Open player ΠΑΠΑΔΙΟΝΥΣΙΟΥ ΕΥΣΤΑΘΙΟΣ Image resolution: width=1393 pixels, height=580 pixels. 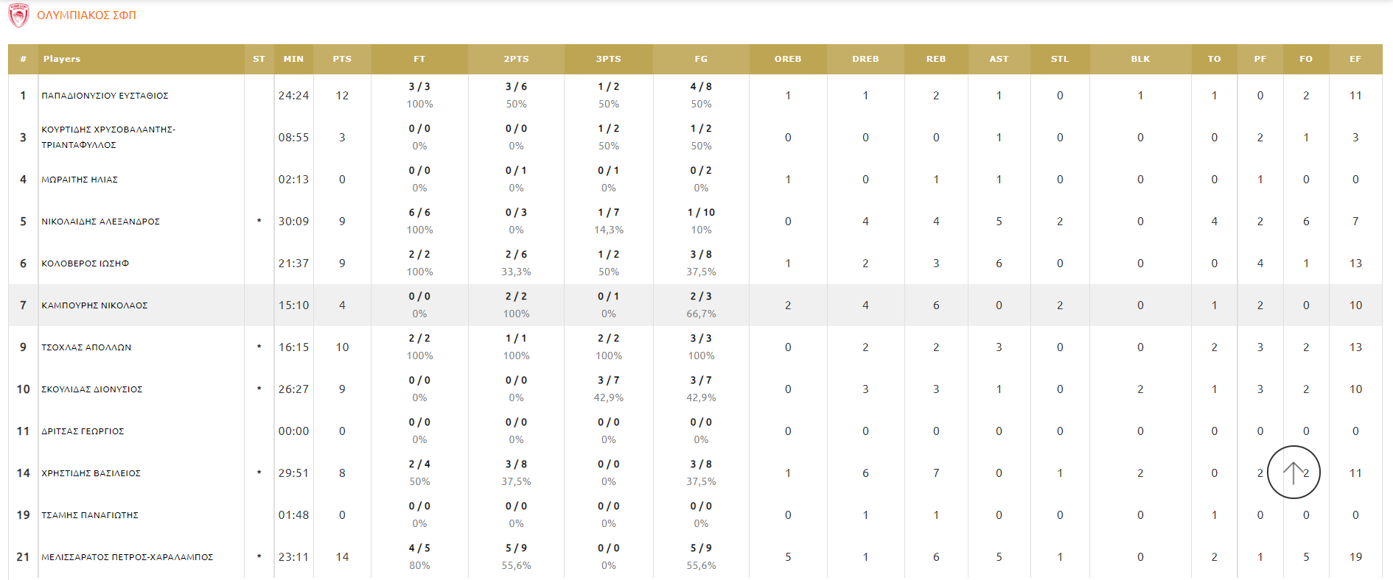[105, 96]
